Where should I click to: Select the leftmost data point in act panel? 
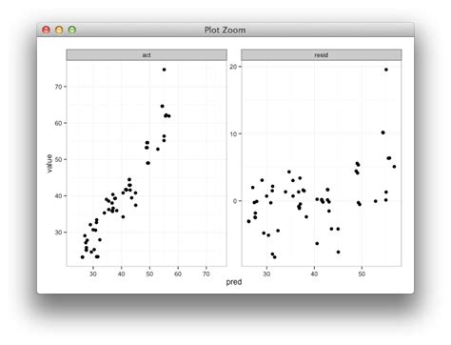pos(83,257)
